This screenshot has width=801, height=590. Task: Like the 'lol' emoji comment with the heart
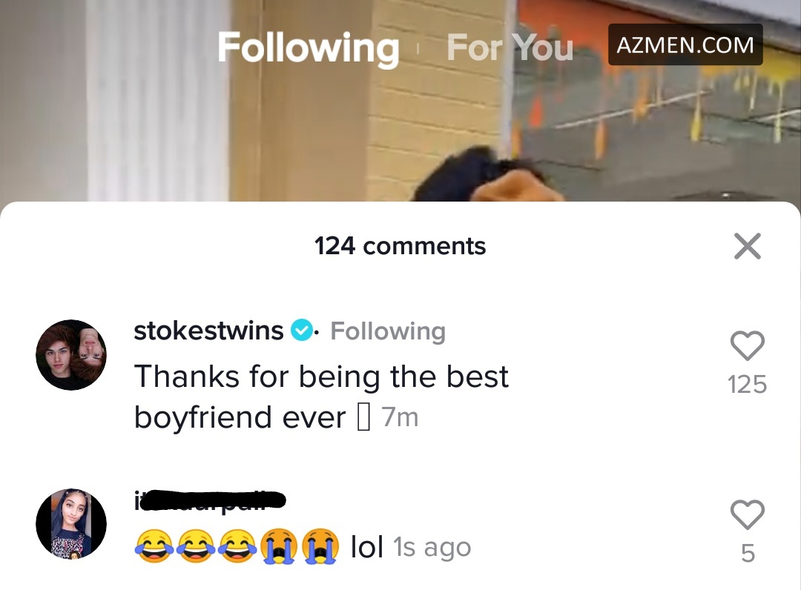748,514
